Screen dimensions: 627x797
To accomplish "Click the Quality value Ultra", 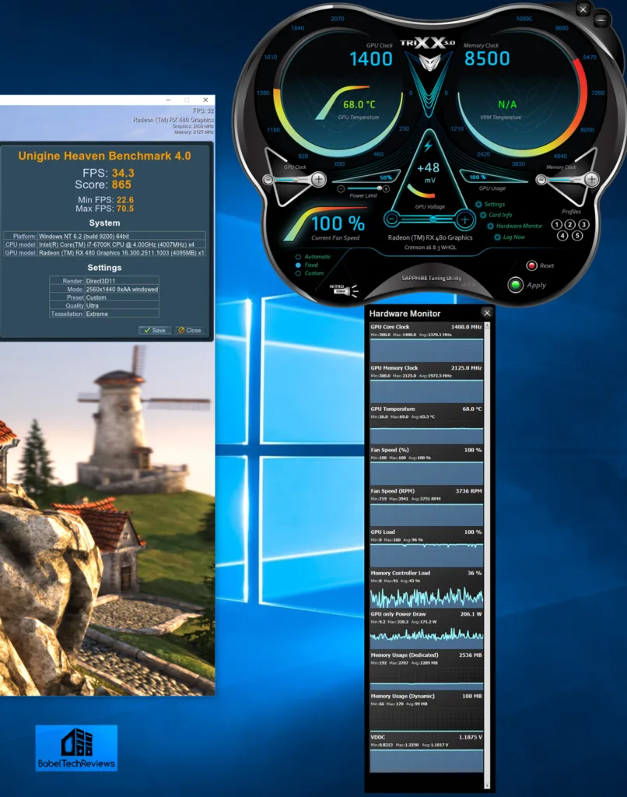I will click(93, 305).
